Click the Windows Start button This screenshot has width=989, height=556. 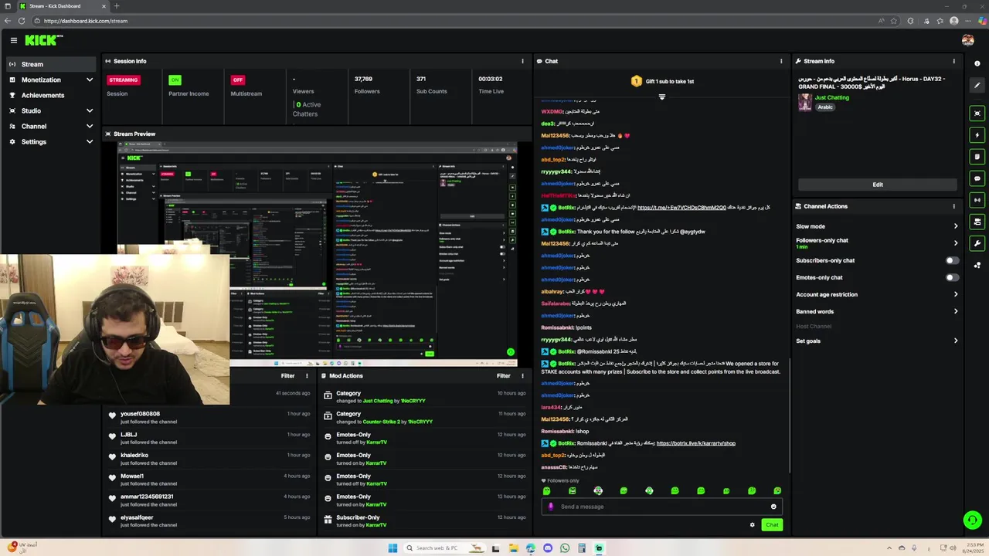(x=393, y=548)
